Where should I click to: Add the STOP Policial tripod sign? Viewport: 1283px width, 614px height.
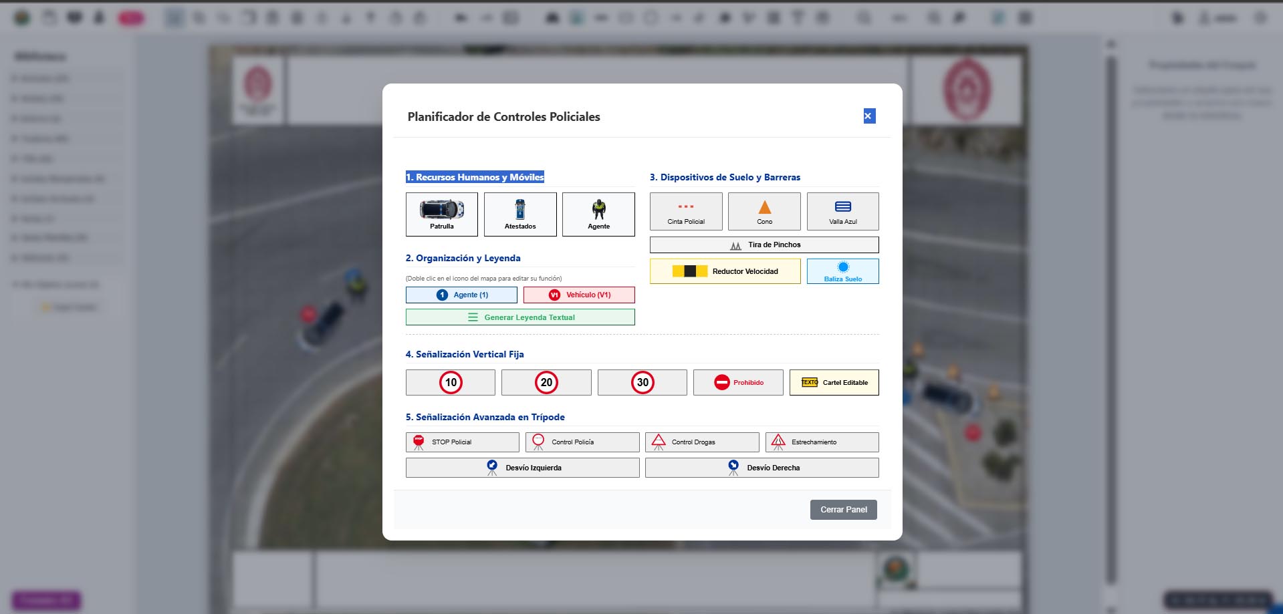(462, 442)
